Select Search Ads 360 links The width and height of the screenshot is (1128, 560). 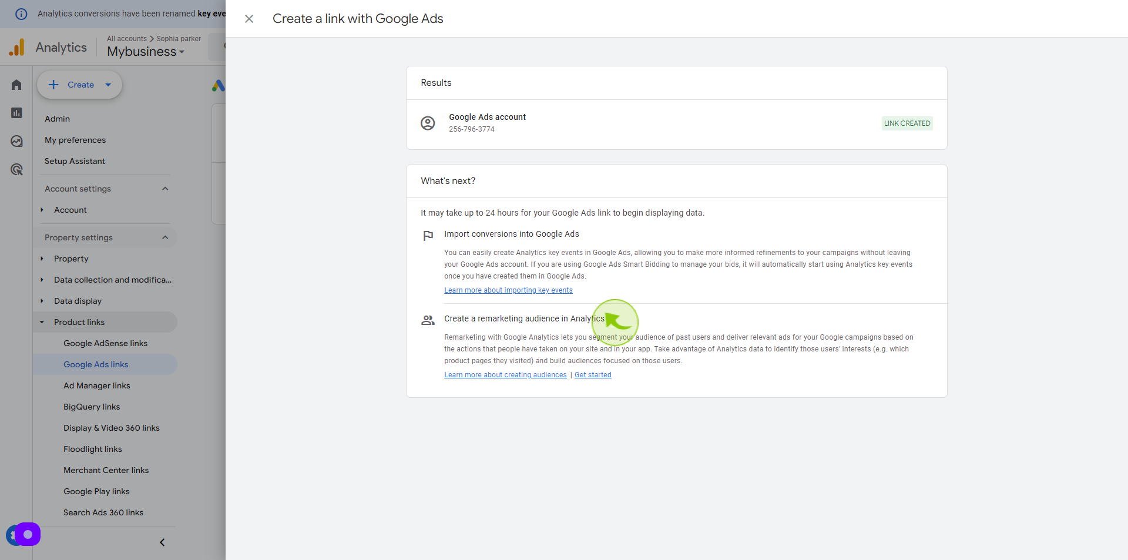pyautogui.click(x=103, y=512)
